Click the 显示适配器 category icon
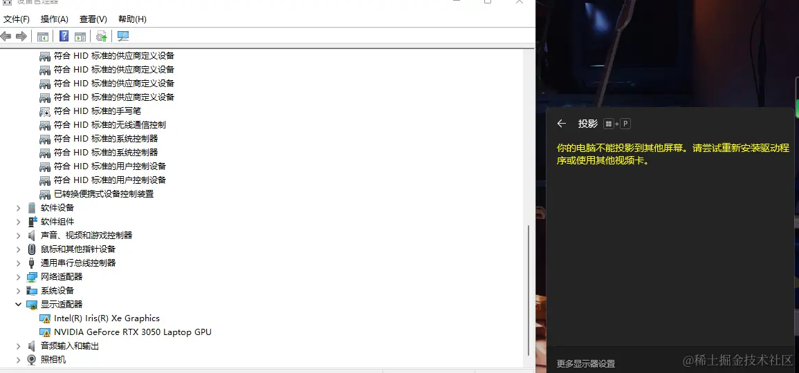Viewport: 799px width, 373px height. click(32, 305)
